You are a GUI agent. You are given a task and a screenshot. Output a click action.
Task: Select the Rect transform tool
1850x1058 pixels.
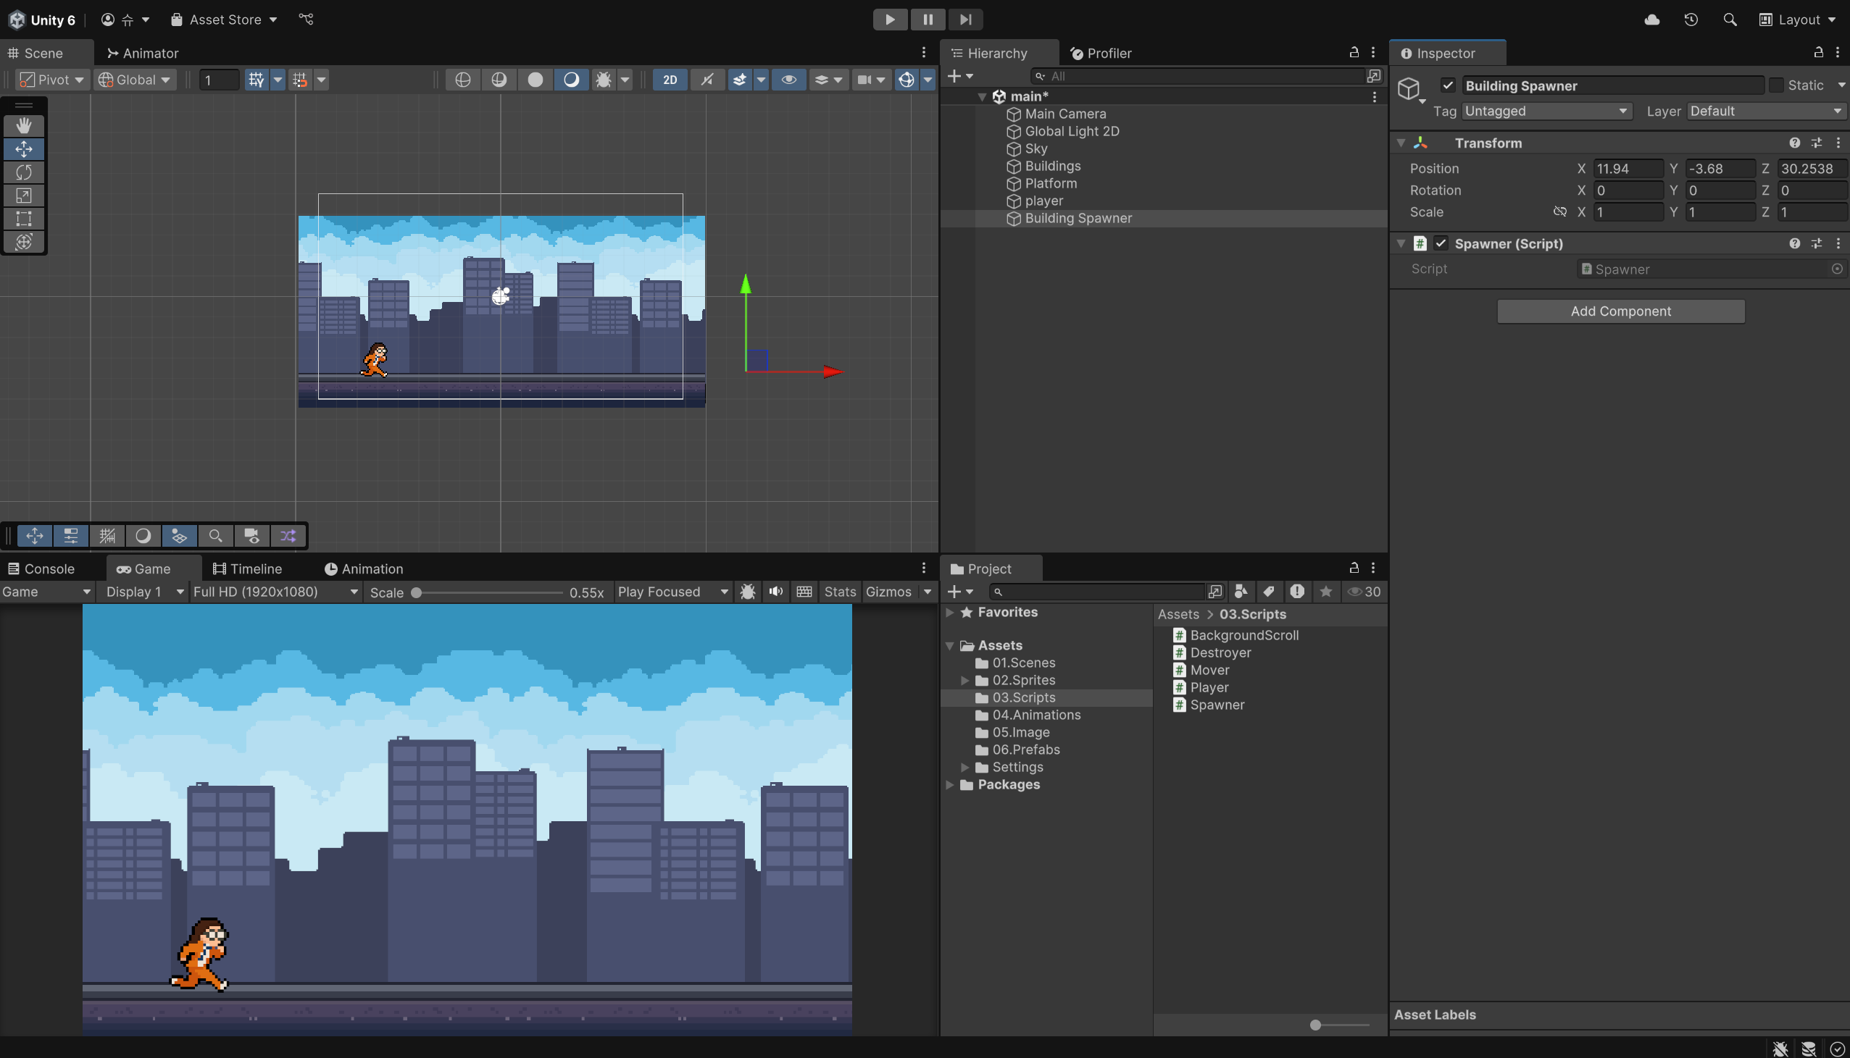pos(24,219)
